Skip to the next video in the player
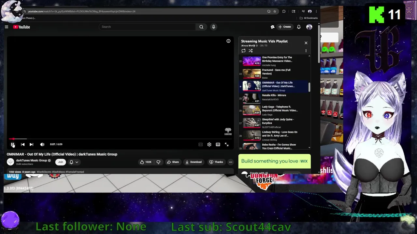 coord(31,144)
